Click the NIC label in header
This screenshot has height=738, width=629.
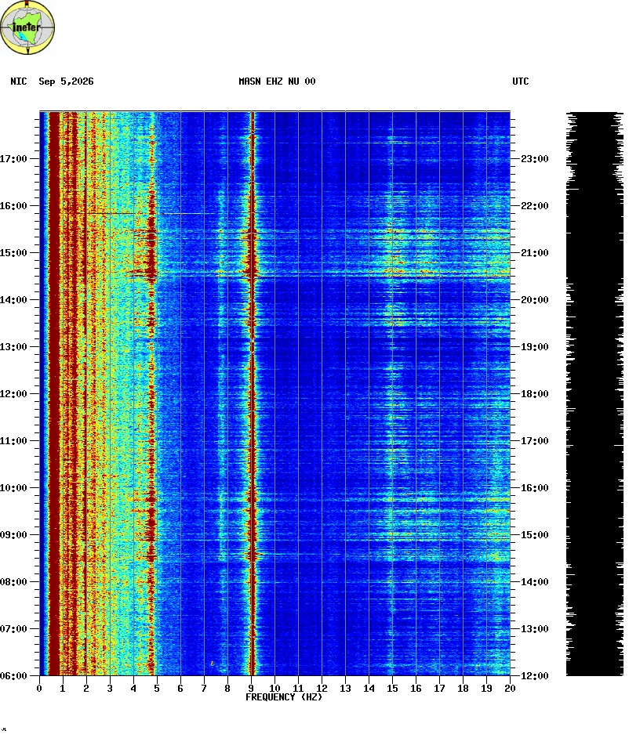19,81
